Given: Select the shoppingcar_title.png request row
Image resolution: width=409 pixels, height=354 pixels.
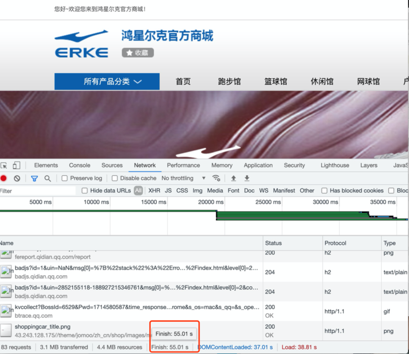Looking at the screenshot, I should pos(204,331).
